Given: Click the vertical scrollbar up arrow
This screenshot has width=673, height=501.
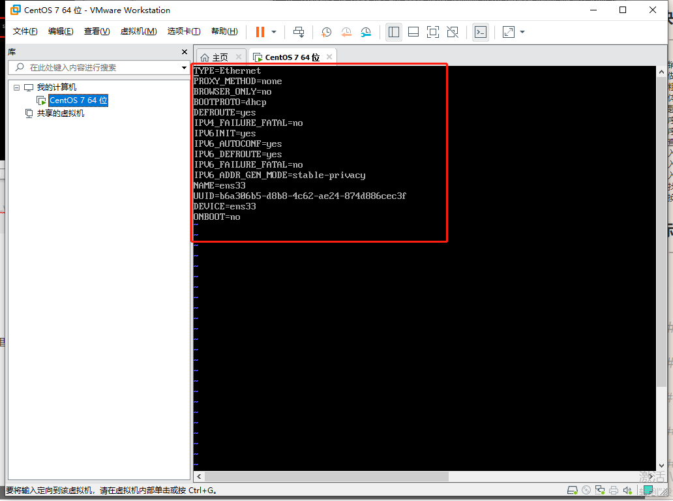Looking at the screenshot, I should pos(661,72).
